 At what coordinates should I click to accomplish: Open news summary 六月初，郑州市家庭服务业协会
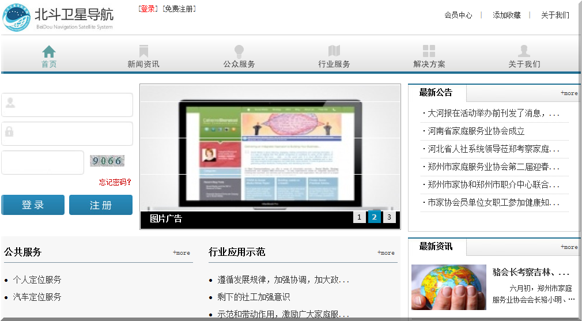tap(535, 294)
